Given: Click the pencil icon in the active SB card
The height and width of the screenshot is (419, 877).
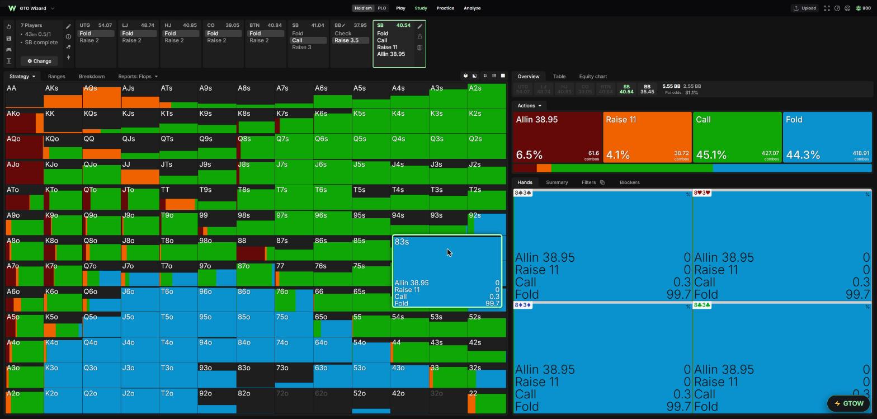Looking at the screenshot, I should coord(419,26).
